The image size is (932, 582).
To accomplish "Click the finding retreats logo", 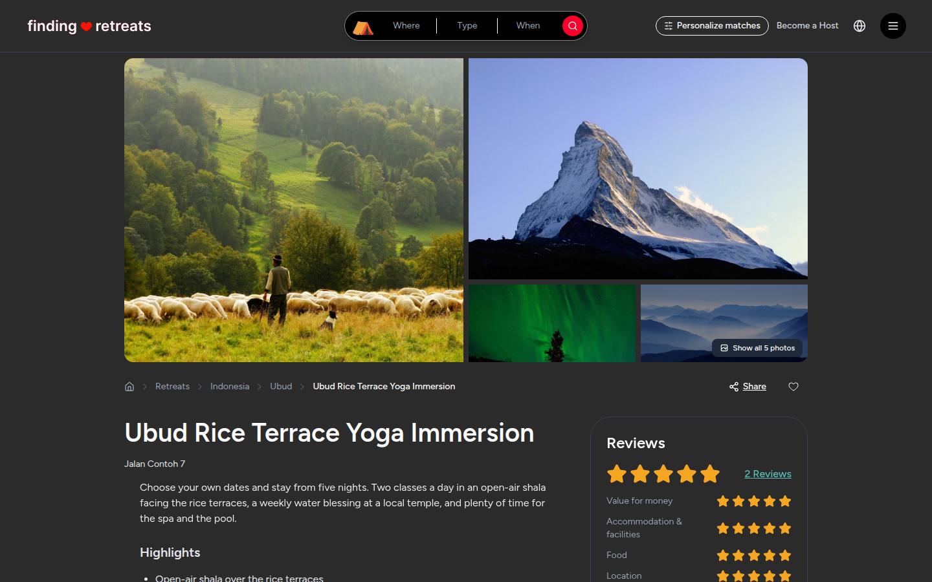I will click(89, 26).
